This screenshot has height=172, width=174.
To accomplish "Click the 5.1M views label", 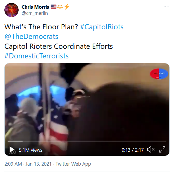I will [x=31, y=150].
